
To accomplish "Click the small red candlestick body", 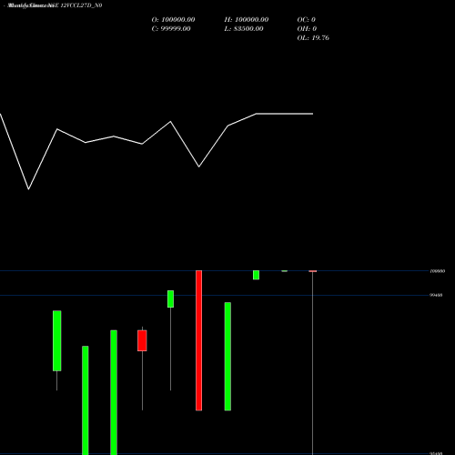I will tap(142, 340).
